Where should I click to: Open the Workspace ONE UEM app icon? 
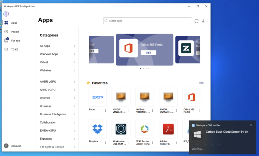click(x=121, y=129)
